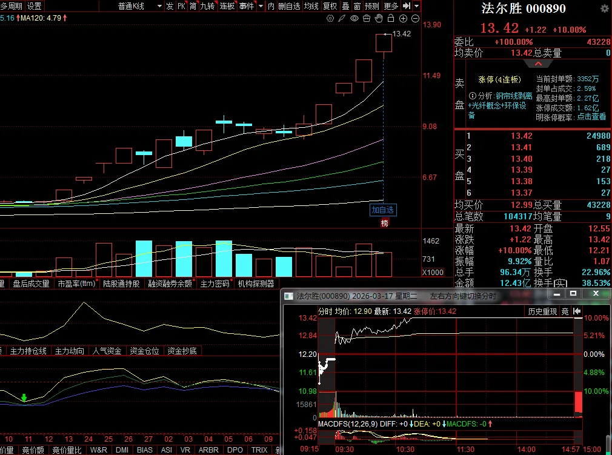Switch to the 主力持仓线 indicator tab
Image resolution: width=612 pixels, height=455 pixels.
click(28, 351)
